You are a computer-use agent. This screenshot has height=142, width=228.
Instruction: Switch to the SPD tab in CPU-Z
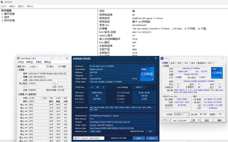tap(186, 63)
